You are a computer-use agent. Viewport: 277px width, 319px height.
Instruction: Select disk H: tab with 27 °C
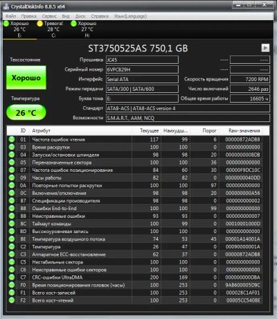pos(87,29)
